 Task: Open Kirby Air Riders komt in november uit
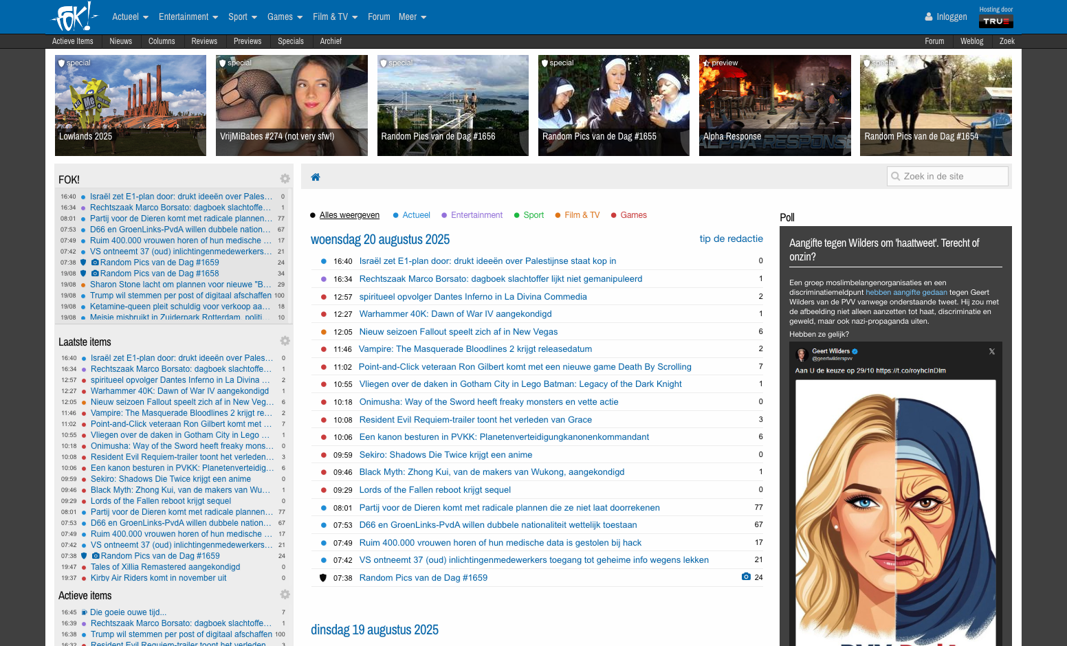point(159,578)
